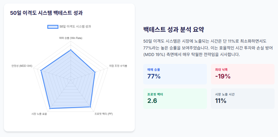Click the 프로핏 팩터 (PF) data point

tap(90, 107)
